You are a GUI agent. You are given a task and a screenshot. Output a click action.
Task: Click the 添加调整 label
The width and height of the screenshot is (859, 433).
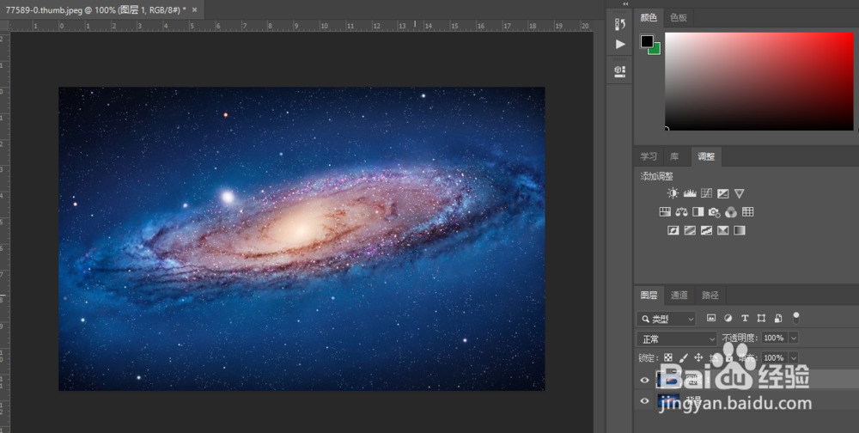[x=657, y=176]
